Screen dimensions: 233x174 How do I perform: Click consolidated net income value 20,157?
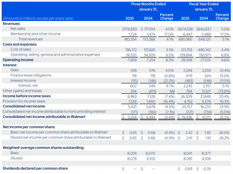[187, 107]
